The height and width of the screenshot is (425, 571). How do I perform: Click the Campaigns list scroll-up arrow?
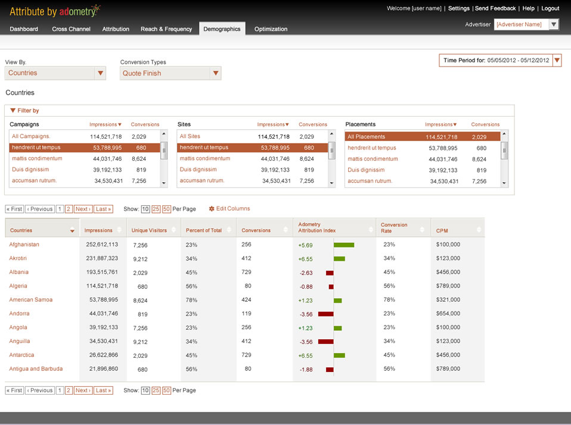point(164,134)
